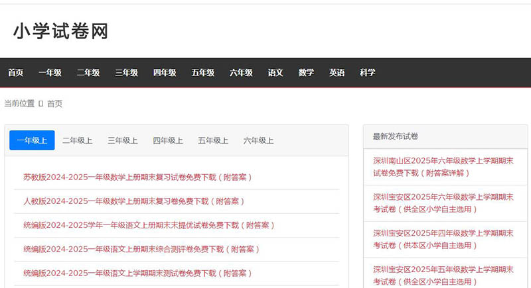
Task: Open 统编版一年级语文上学期期末测试卷 link
Action: pos(137,273)
